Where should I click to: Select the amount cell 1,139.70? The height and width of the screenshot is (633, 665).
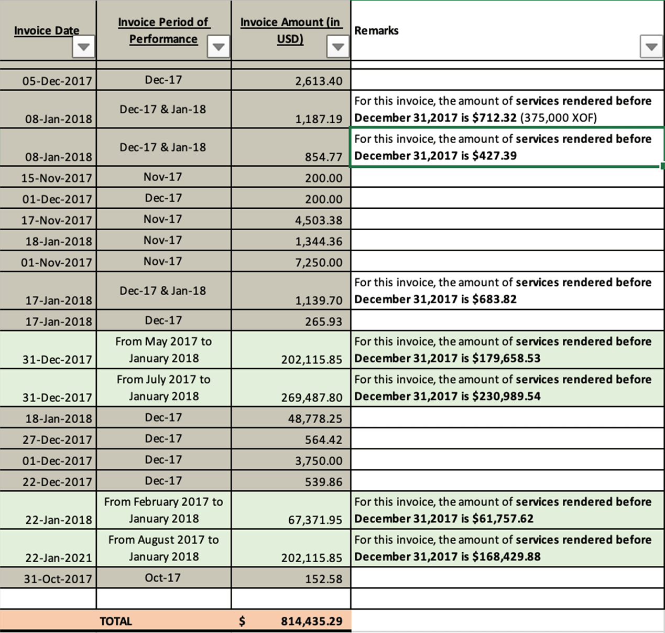[x=291, y=291]
